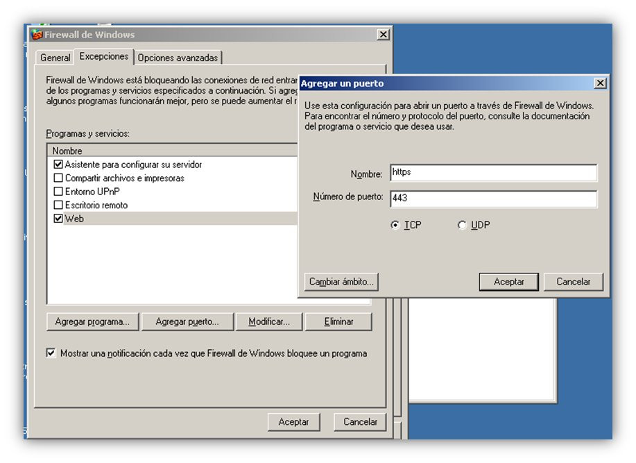Check the Entorno UPnP exception

click(58, 191)
